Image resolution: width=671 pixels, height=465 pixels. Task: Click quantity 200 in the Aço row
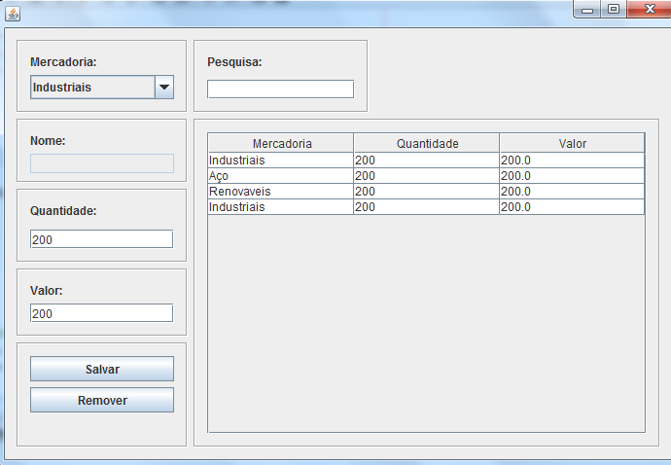426,176
